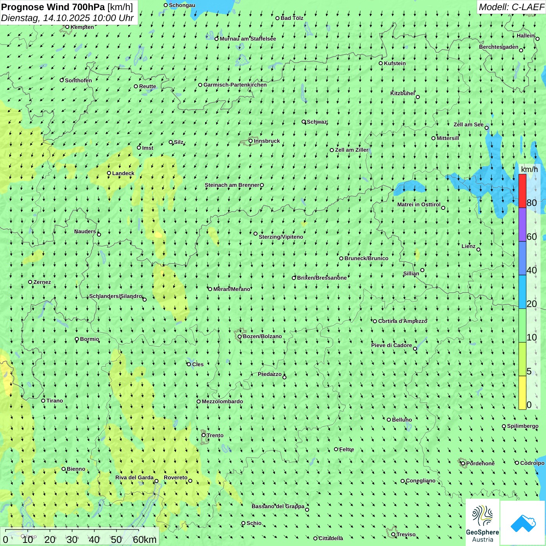Click the 'Bienno' label

pyautogui.click(x=76, y=469)
